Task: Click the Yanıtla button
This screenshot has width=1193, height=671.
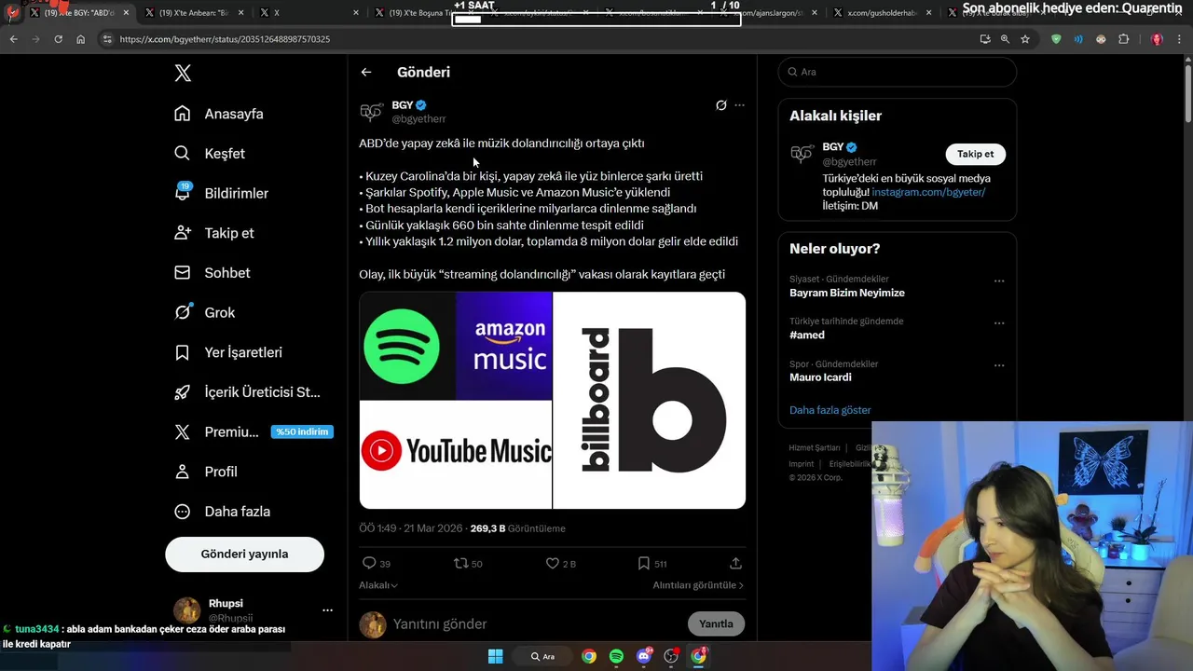Action: click(716, 623)
